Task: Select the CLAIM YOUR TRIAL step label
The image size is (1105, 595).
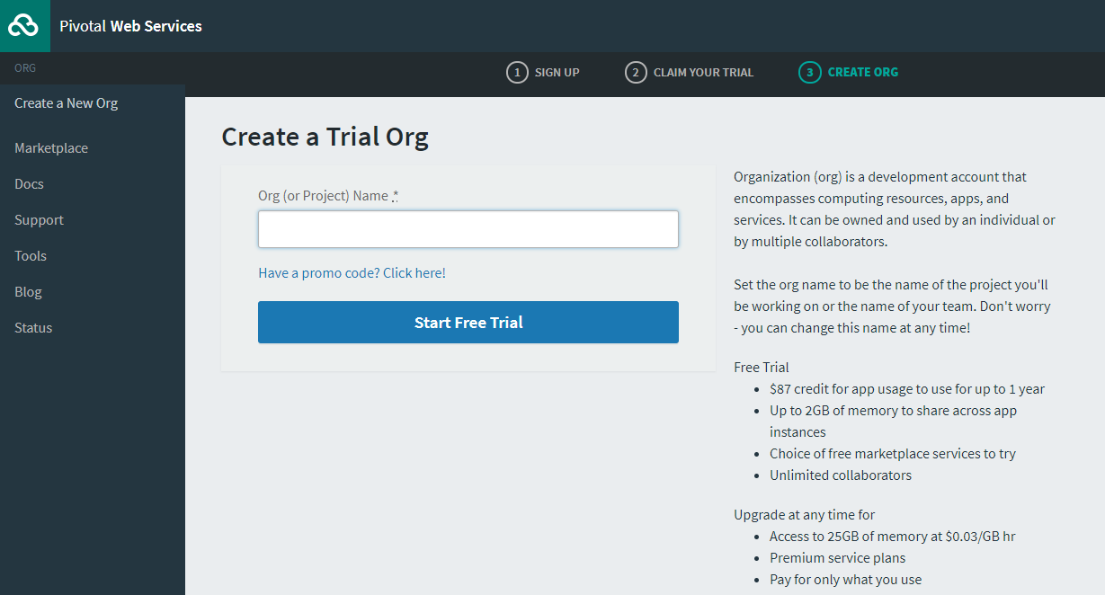Action: [703, 72]
